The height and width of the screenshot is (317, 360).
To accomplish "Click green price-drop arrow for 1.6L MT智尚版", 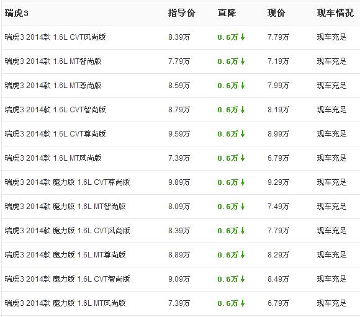I will click(243, 61).
